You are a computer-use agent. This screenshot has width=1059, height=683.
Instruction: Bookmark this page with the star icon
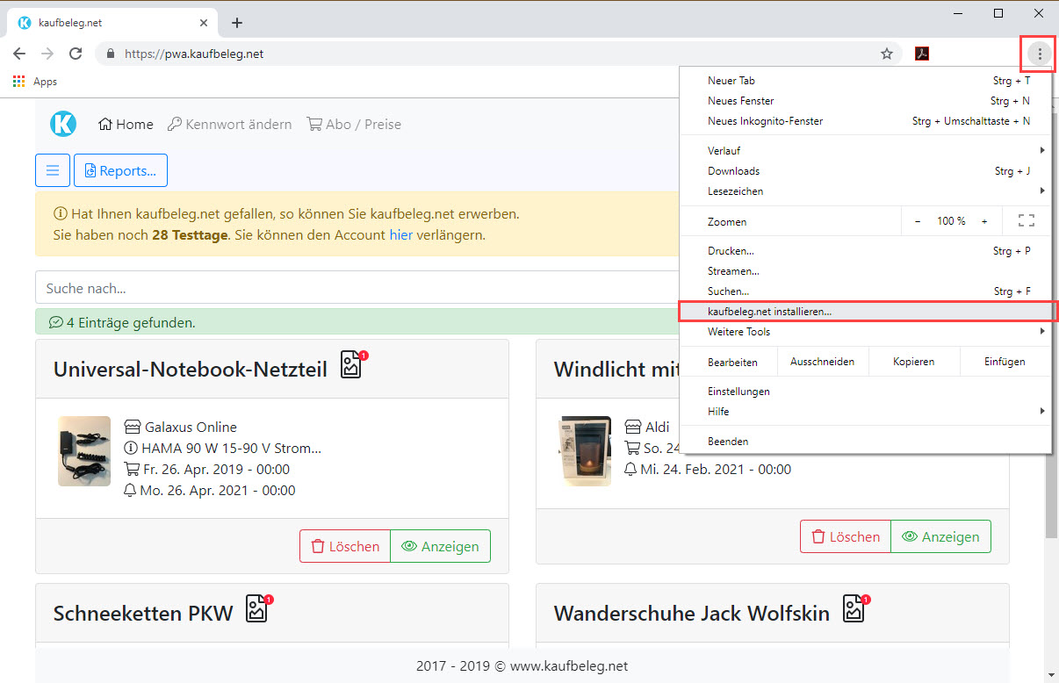[x=887, y=54]
